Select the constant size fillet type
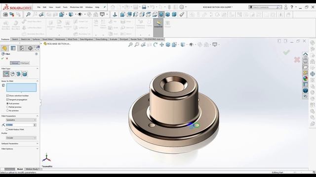This screenshot has height=177, width=316. click(6, 74)
